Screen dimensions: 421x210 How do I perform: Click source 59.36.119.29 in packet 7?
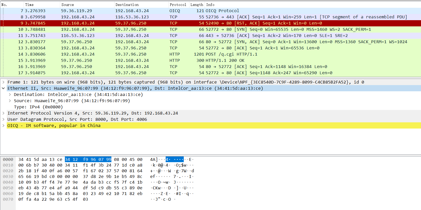[x=76, y=11]
